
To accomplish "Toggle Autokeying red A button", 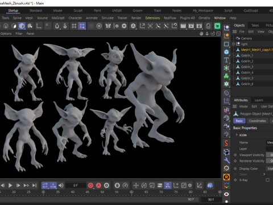I will pyautogui.click(x=98, y=185).
